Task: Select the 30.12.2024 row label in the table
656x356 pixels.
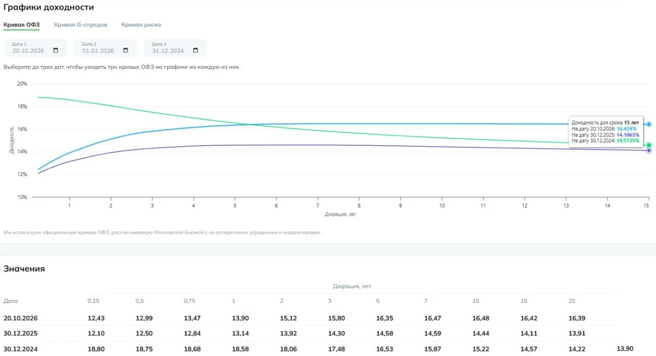Action: pos(20,349)
